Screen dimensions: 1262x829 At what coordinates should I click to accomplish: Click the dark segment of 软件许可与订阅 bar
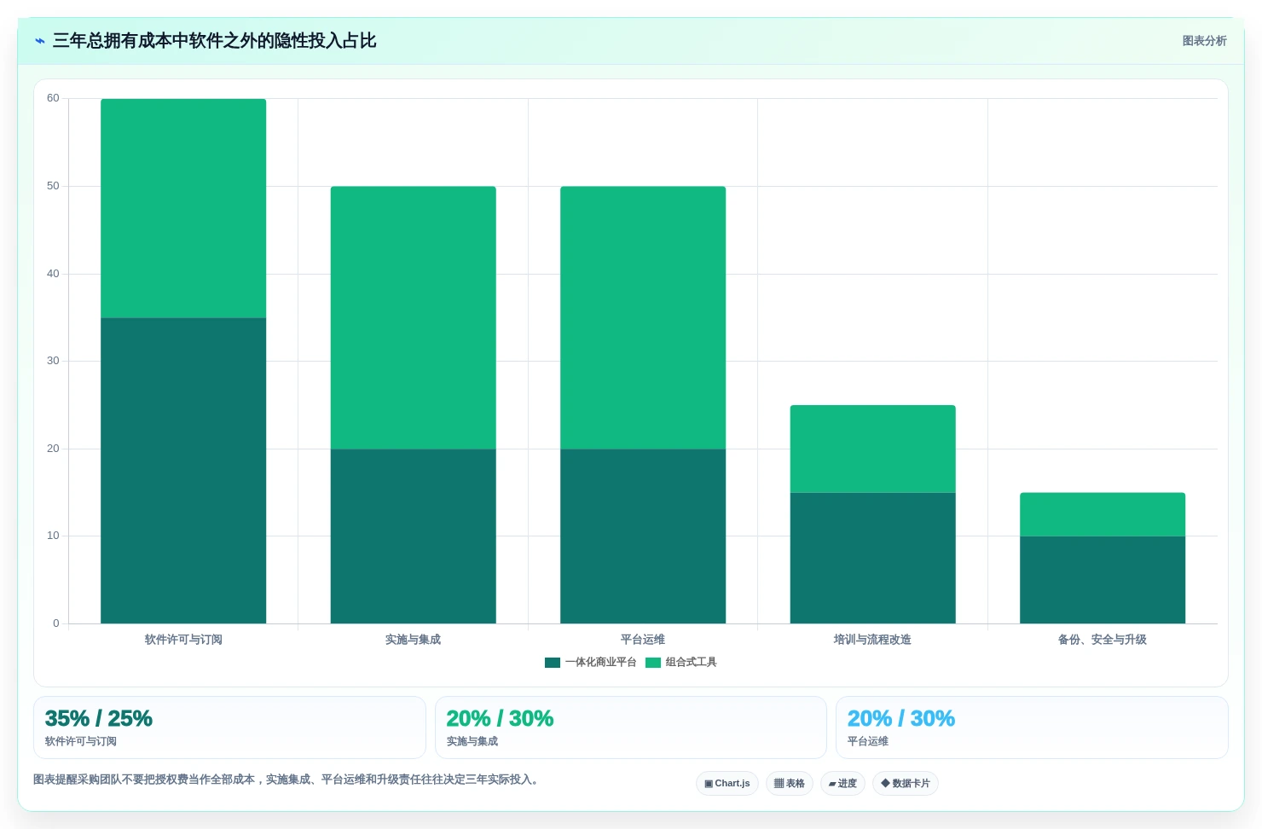click(183, 471)
